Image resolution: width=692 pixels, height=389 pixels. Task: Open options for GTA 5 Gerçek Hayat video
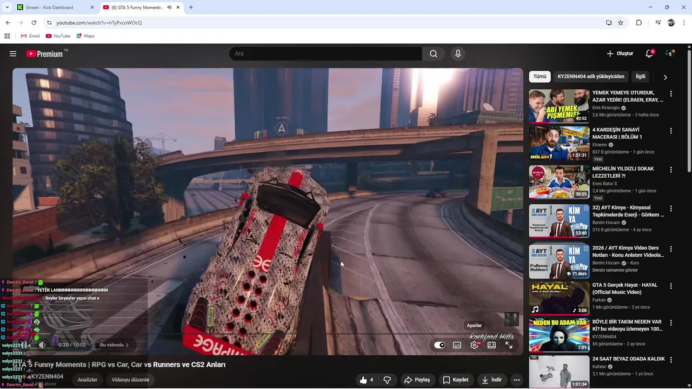[671, 286]
